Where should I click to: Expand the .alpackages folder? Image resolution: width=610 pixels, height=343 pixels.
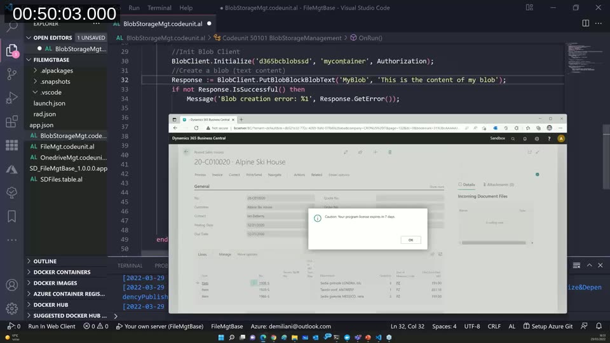(x=57, y=71)
